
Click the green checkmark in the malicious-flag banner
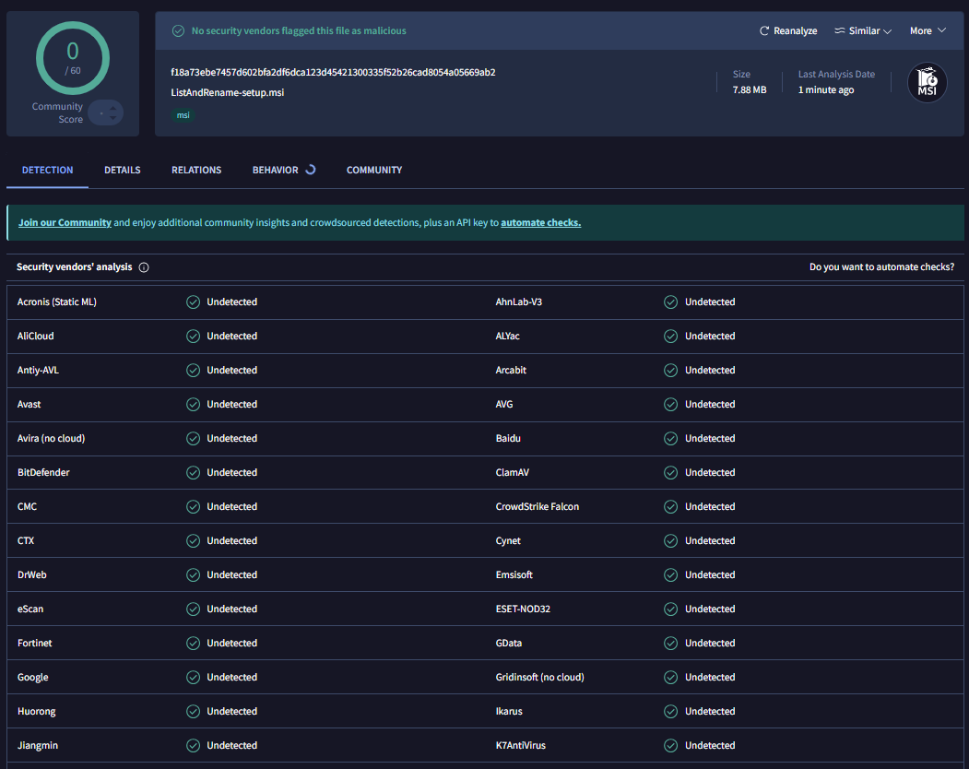point(177,30)
